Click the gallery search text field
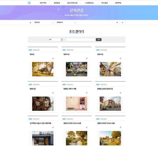This screenshot has width=158, height=146. [81, 39]
